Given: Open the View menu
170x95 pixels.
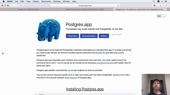Looking at the screenshot, I should (x=28, y=1).
